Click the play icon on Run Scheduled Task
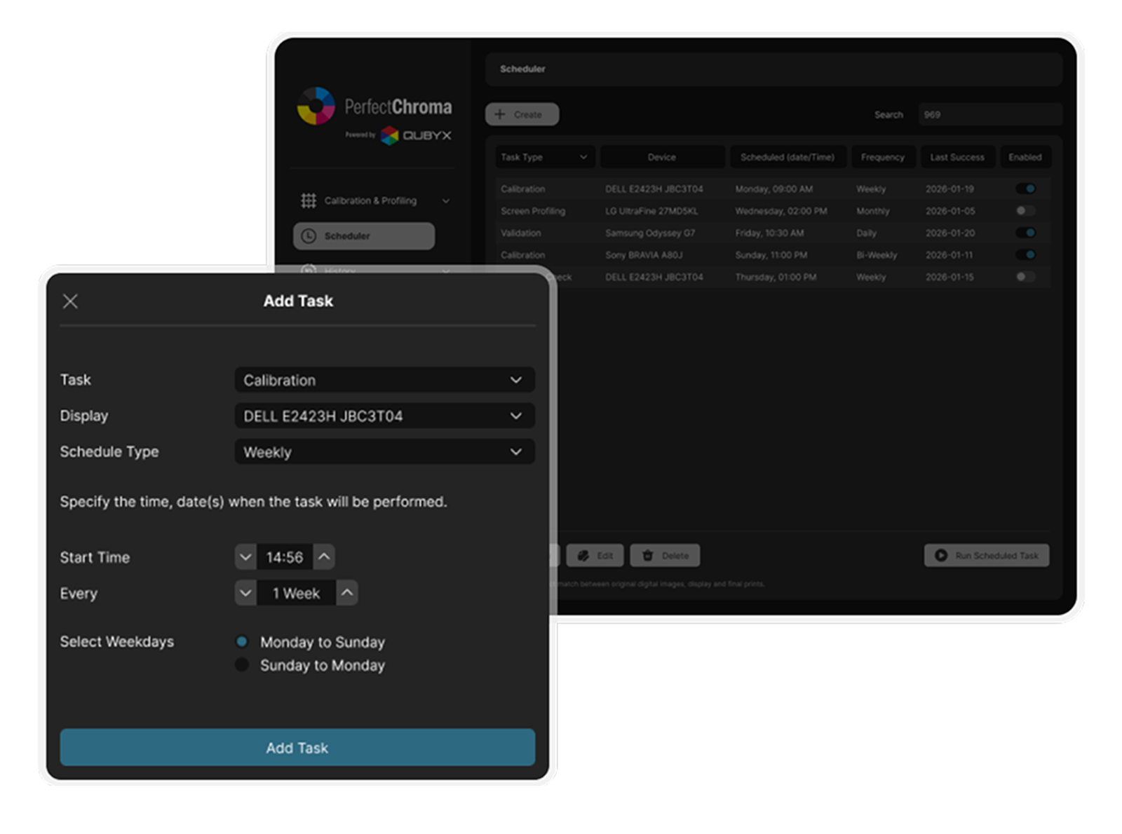Viewport: 1122px width, 834px height. (x=940, y=555)
